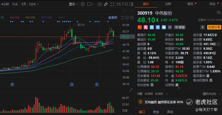The height and width of the screenshot is (115, 222).
Task: Zoom out chart with minus circle
Action: 127,18
